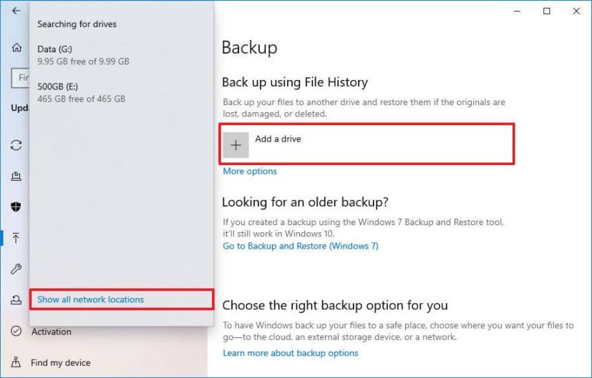Select the Backup arrow icon in sidebar

click(16, 238)
